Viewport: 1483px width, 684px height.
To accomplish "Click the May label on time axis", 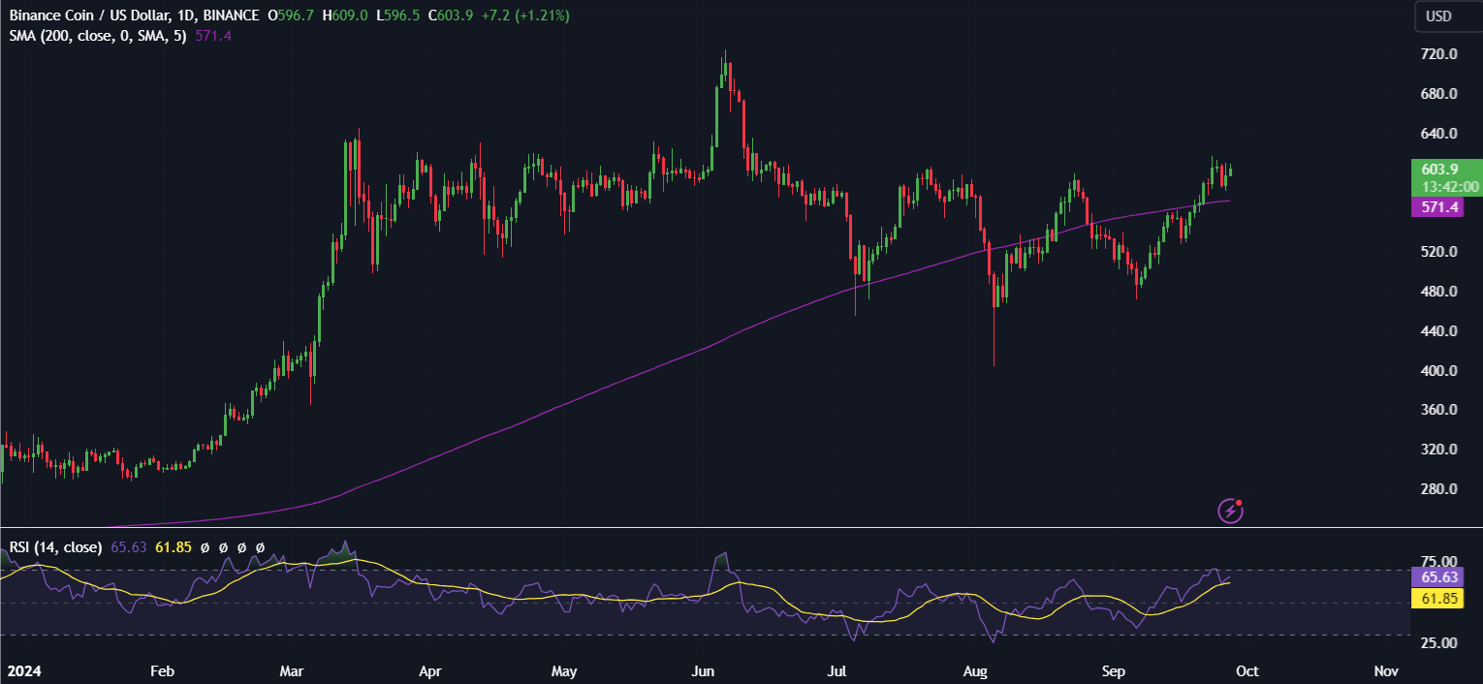I will coord(563,670).
